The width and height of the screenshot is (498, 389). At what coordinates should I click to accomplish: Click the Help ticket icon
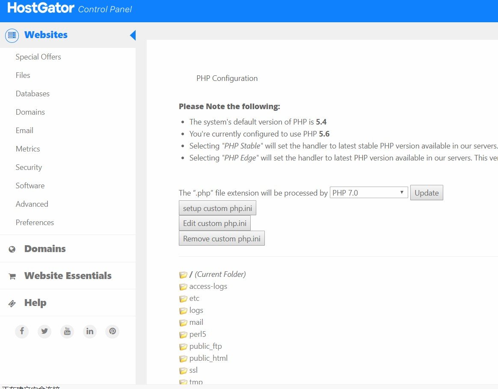coord(12,303)
